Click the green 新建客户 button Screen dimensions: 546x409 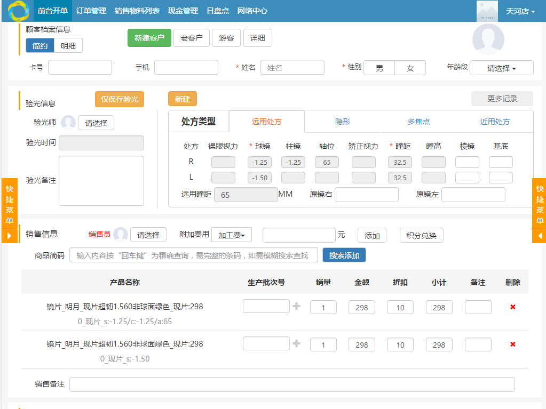[149, 38]
